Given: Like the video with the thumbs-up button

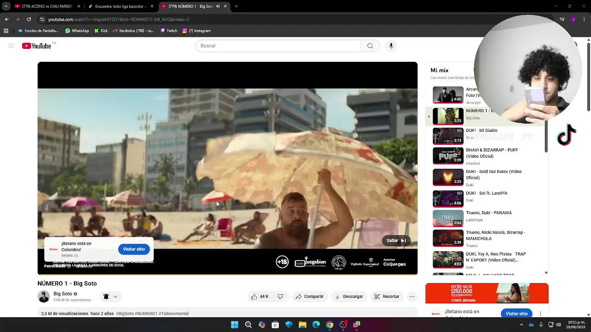Looking at the screenshot, I should [x=259, y=296].
